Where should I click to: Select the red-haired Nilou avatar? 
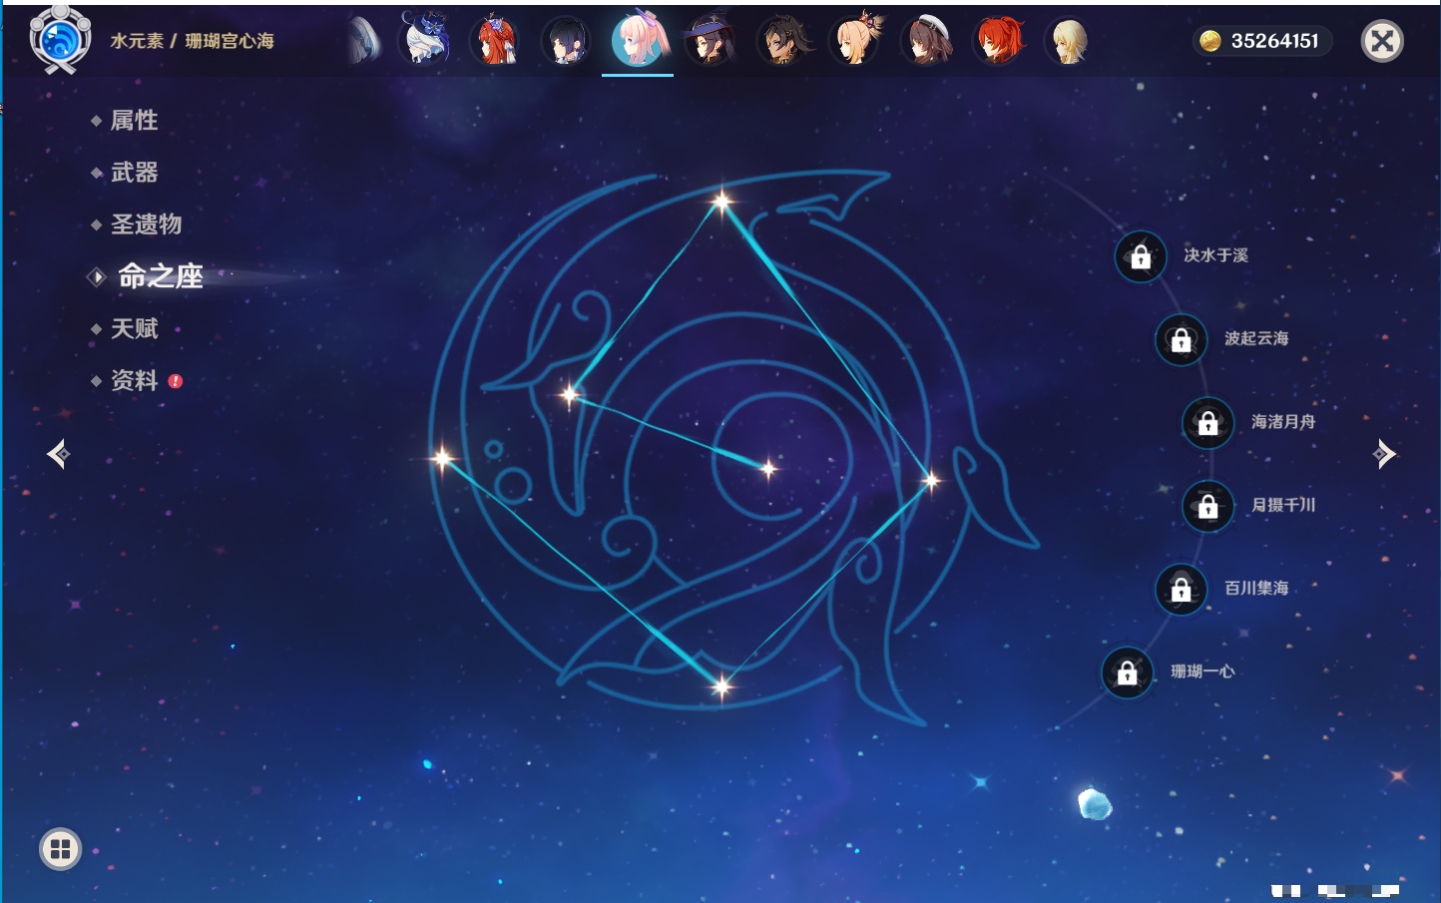point(496,40)
